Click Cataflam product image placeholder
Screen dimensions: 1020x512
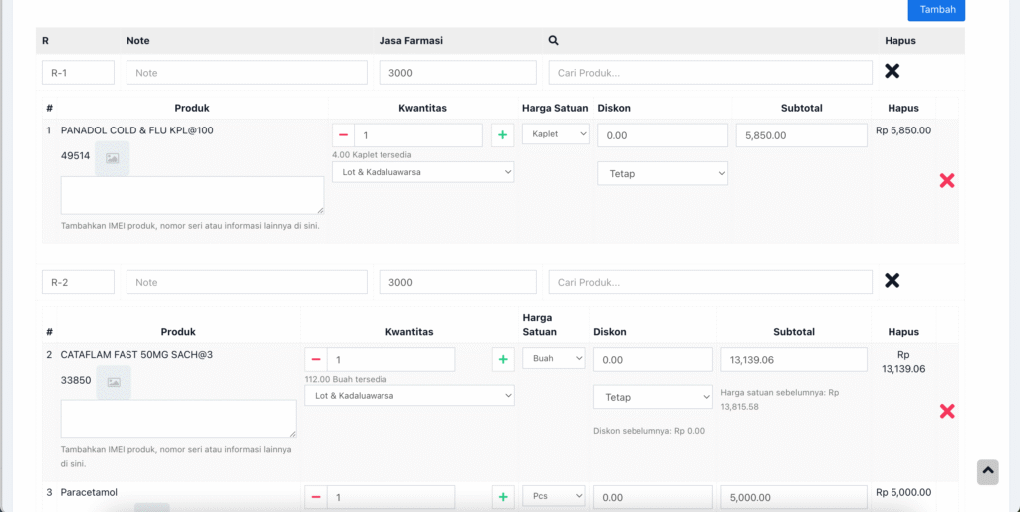(114, 382)
